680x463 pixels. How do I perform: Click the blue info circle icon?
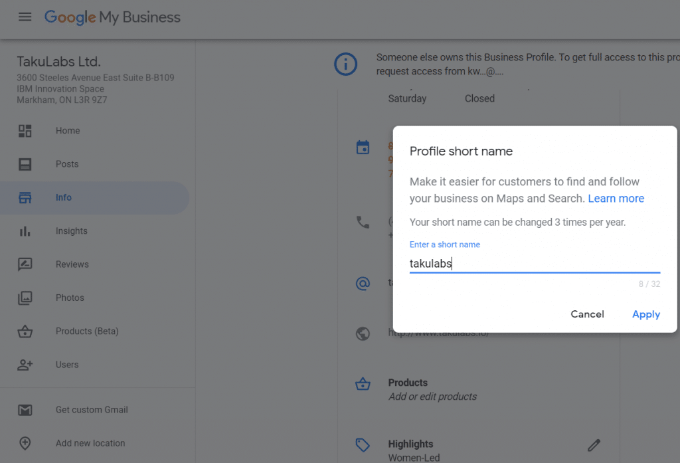pos(345,64)
